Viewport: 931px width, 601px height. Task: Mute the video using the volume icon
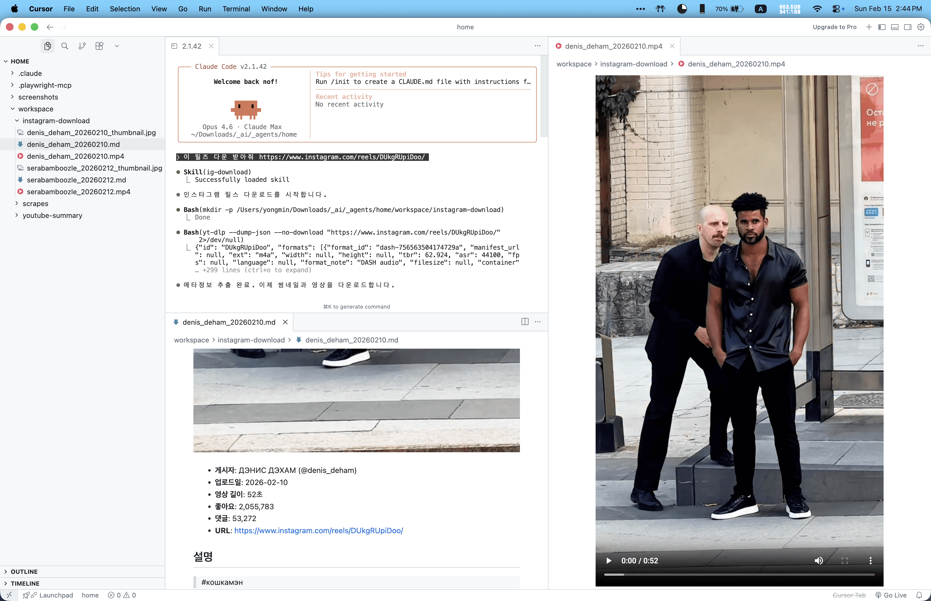818,560
